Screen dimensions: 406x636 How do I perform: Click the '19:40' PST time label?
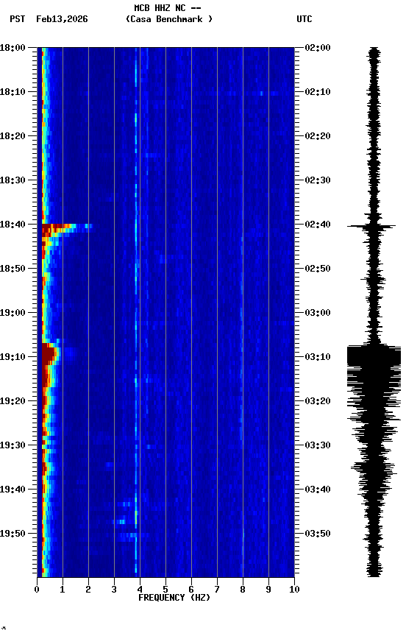pos(13,490)
